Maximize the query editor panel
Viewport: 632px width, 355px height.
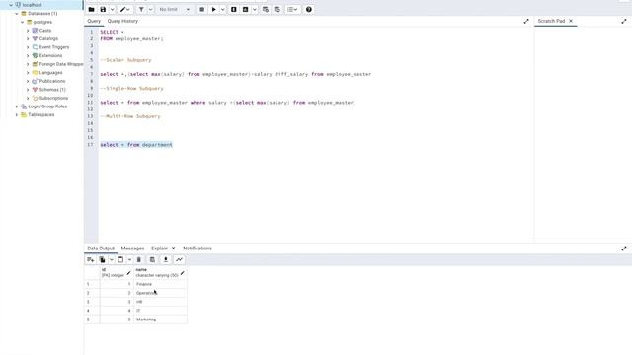(x=526, y=21)
